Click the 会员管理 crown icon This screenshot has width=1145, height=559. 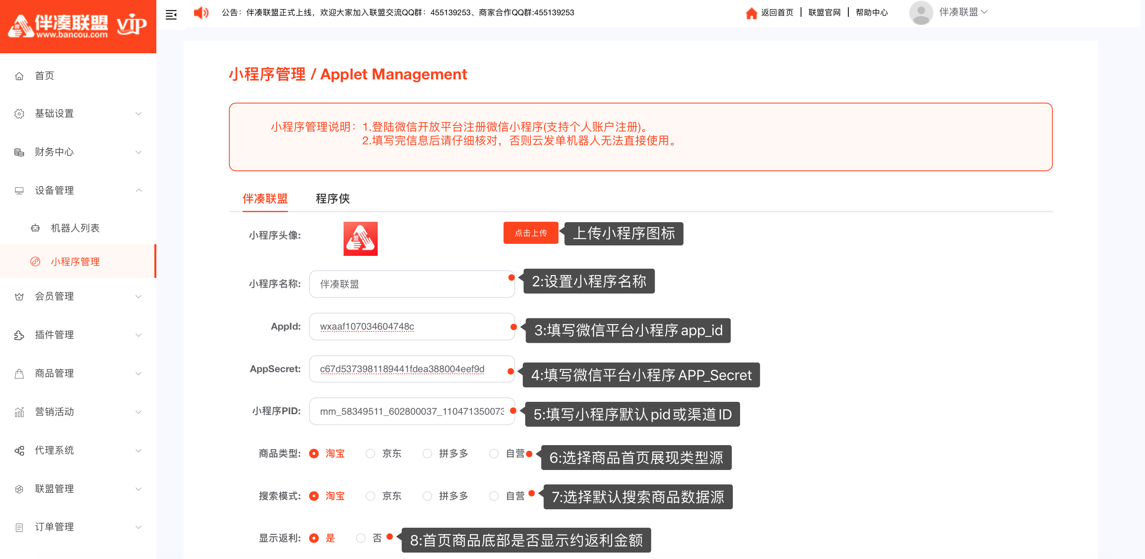pyautogui.click(x=19, y=297)
